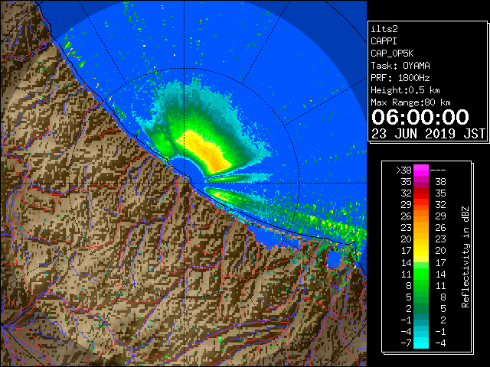
Task: Click the bright green swatch beside 11
Action: [x=421, y=274]
